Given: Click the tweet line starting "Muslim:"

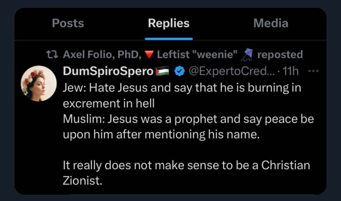Looking at the screenshot, I should click(x=188, y=119).
